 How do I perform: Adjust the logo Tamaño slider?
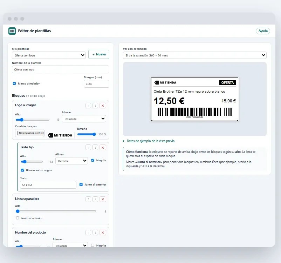[x=87, y=134]
